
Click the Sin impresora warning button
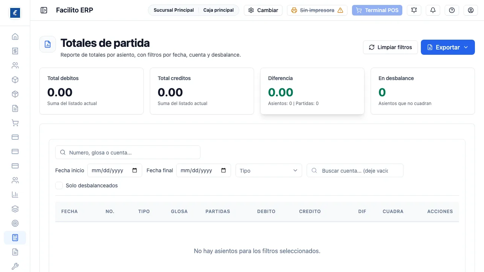(317, 10)
